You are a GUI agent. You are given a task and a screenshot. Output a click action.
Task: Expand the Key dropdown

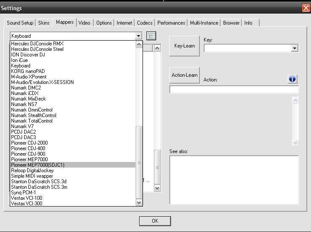(295, 49)
